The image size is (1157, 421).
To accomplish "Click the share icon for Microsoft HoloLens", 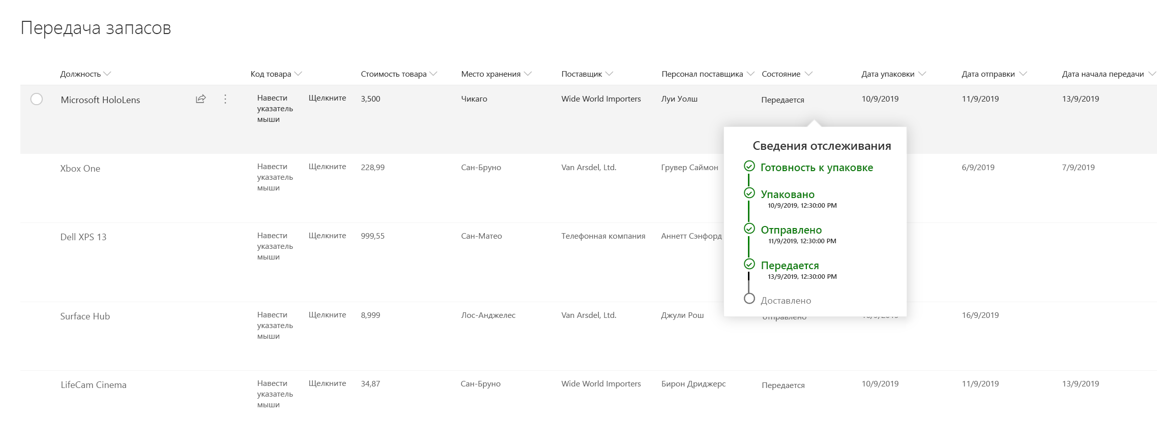I will point(201,99).
